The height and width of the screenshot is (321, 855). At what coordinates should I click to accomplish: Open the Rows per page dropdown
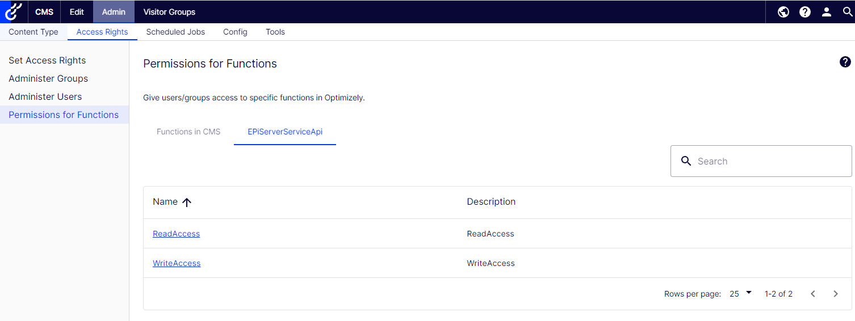point(741,294)
